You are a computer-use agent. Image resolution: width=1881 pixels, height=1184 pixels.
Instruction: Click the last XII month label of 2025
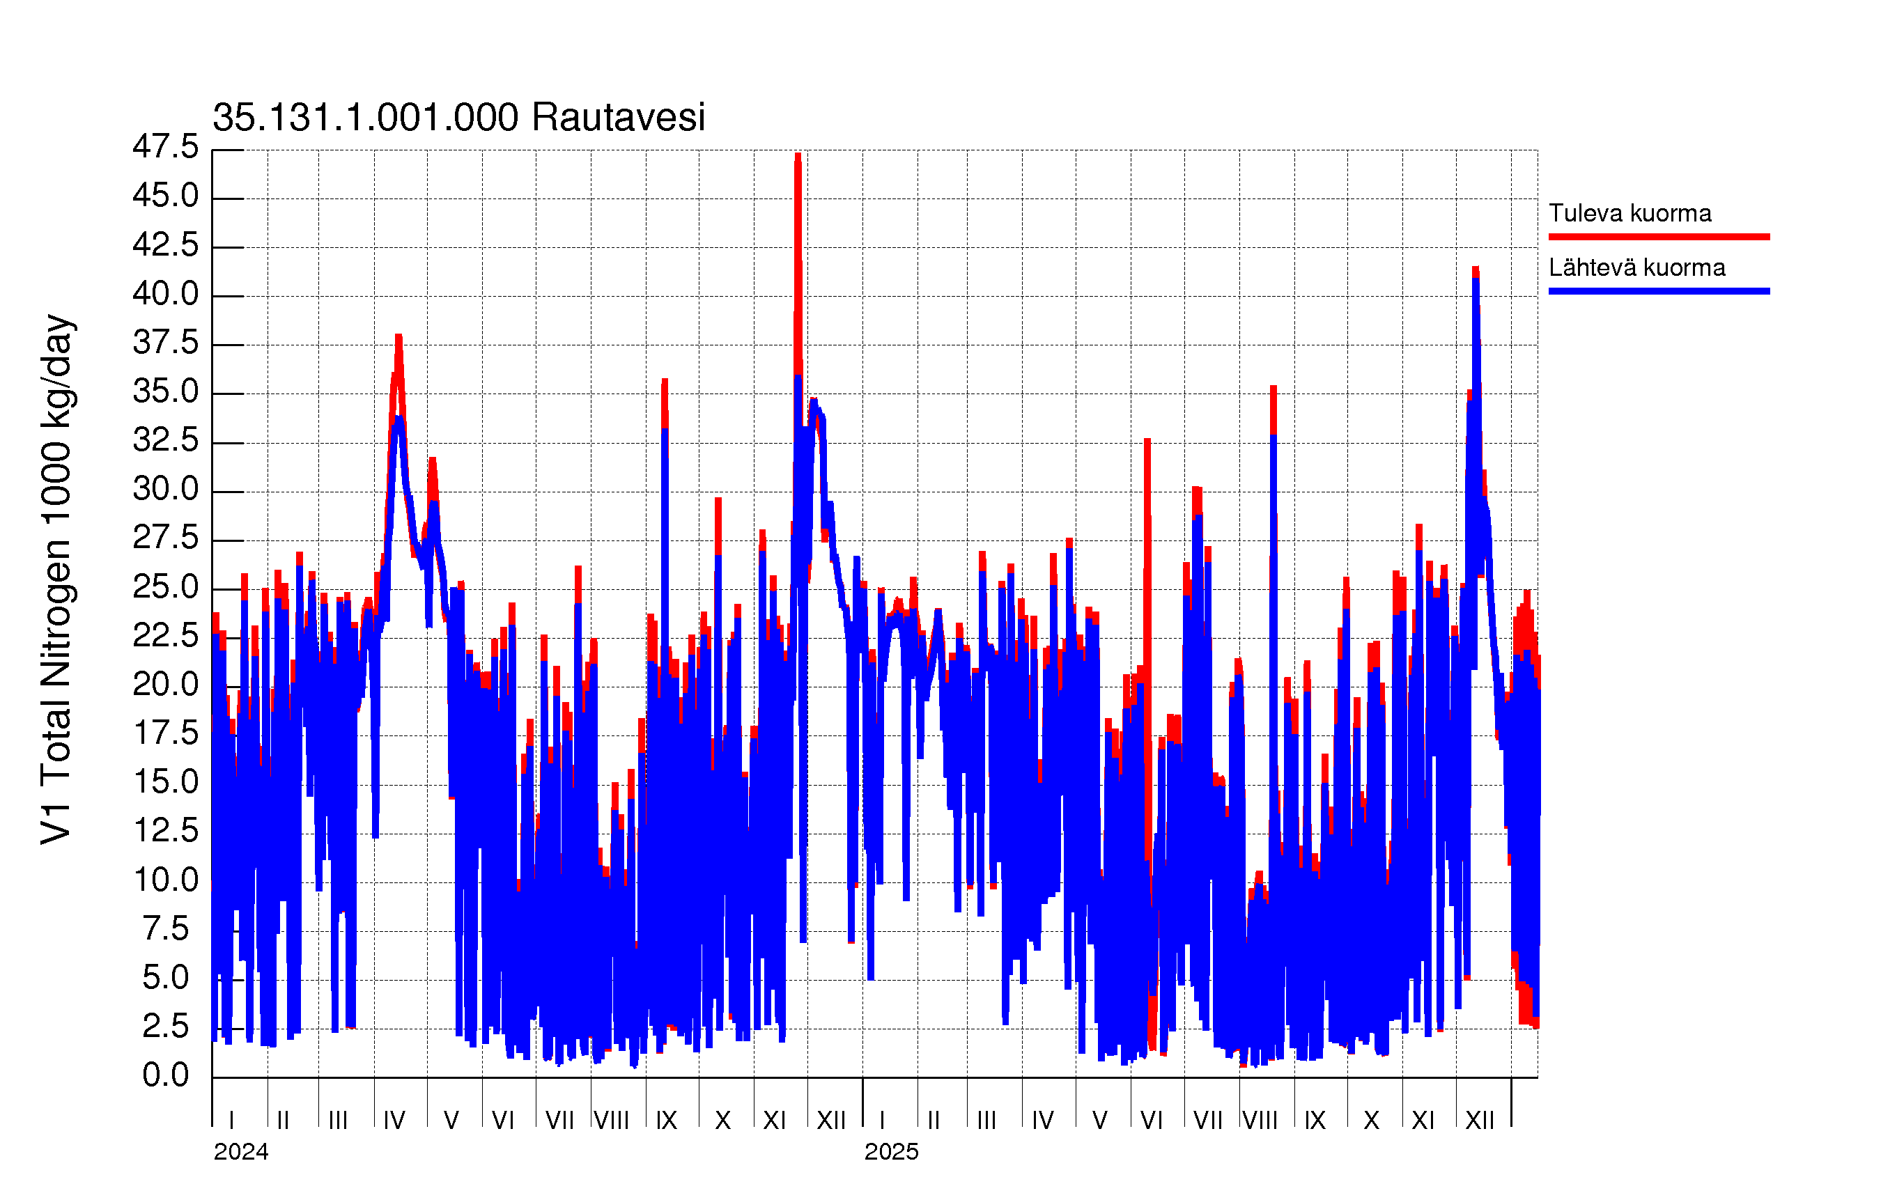click(1480, 1121)
